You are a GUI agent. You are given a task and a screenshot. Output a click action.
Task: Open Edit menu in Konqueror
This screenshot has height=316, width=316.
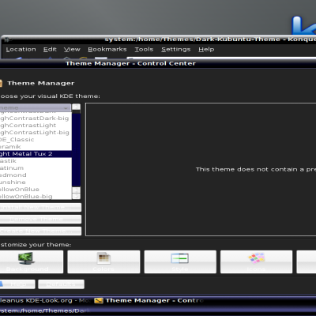coord(50,49)
